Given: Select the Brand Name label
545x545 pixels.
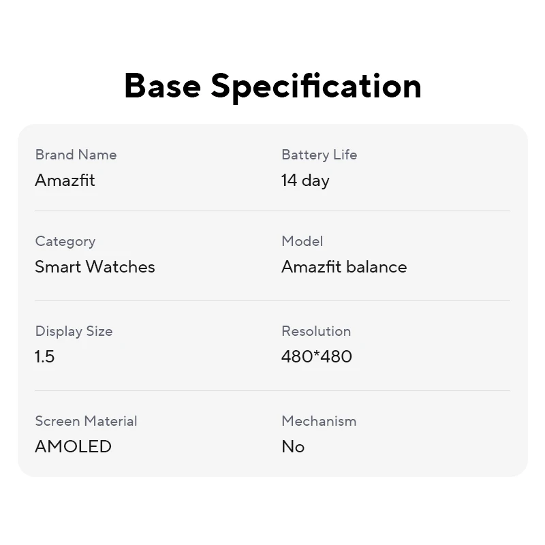Looking at the screenshot, I should coord(76,155).
